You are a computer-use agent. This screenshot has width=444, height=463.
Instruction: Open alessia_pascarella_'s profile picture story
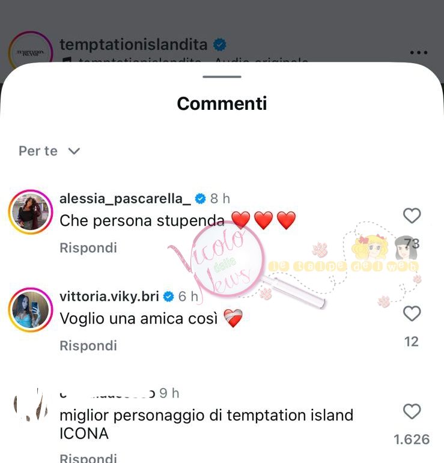[x=31, y=212]
